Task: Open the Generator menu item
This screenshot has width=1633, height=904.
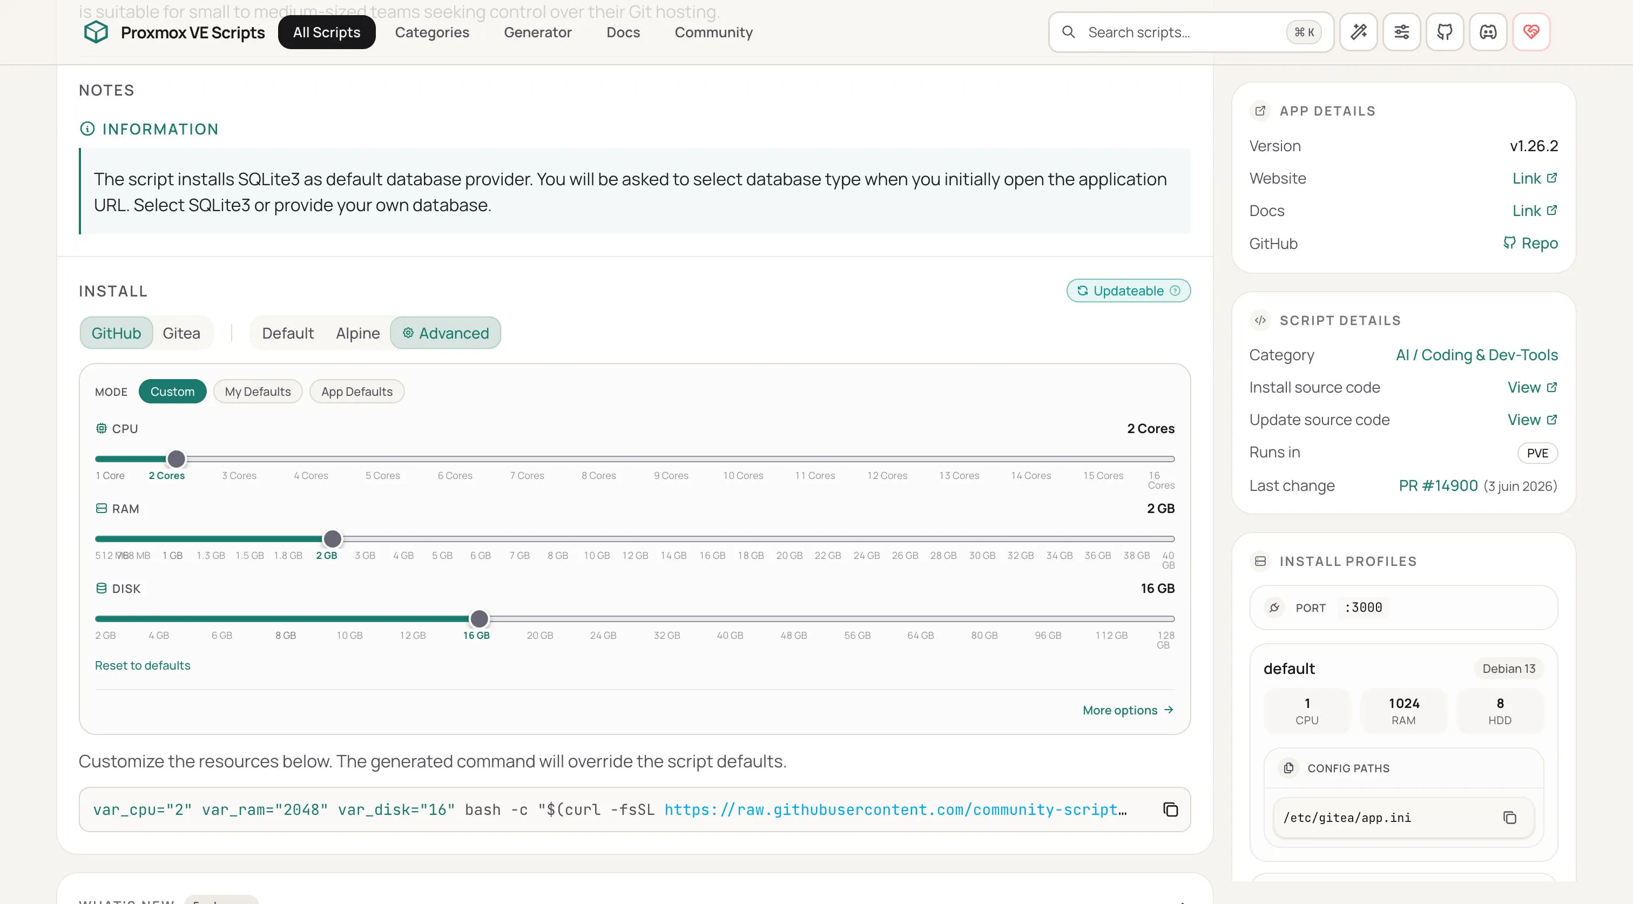Action: coord(537,32)
